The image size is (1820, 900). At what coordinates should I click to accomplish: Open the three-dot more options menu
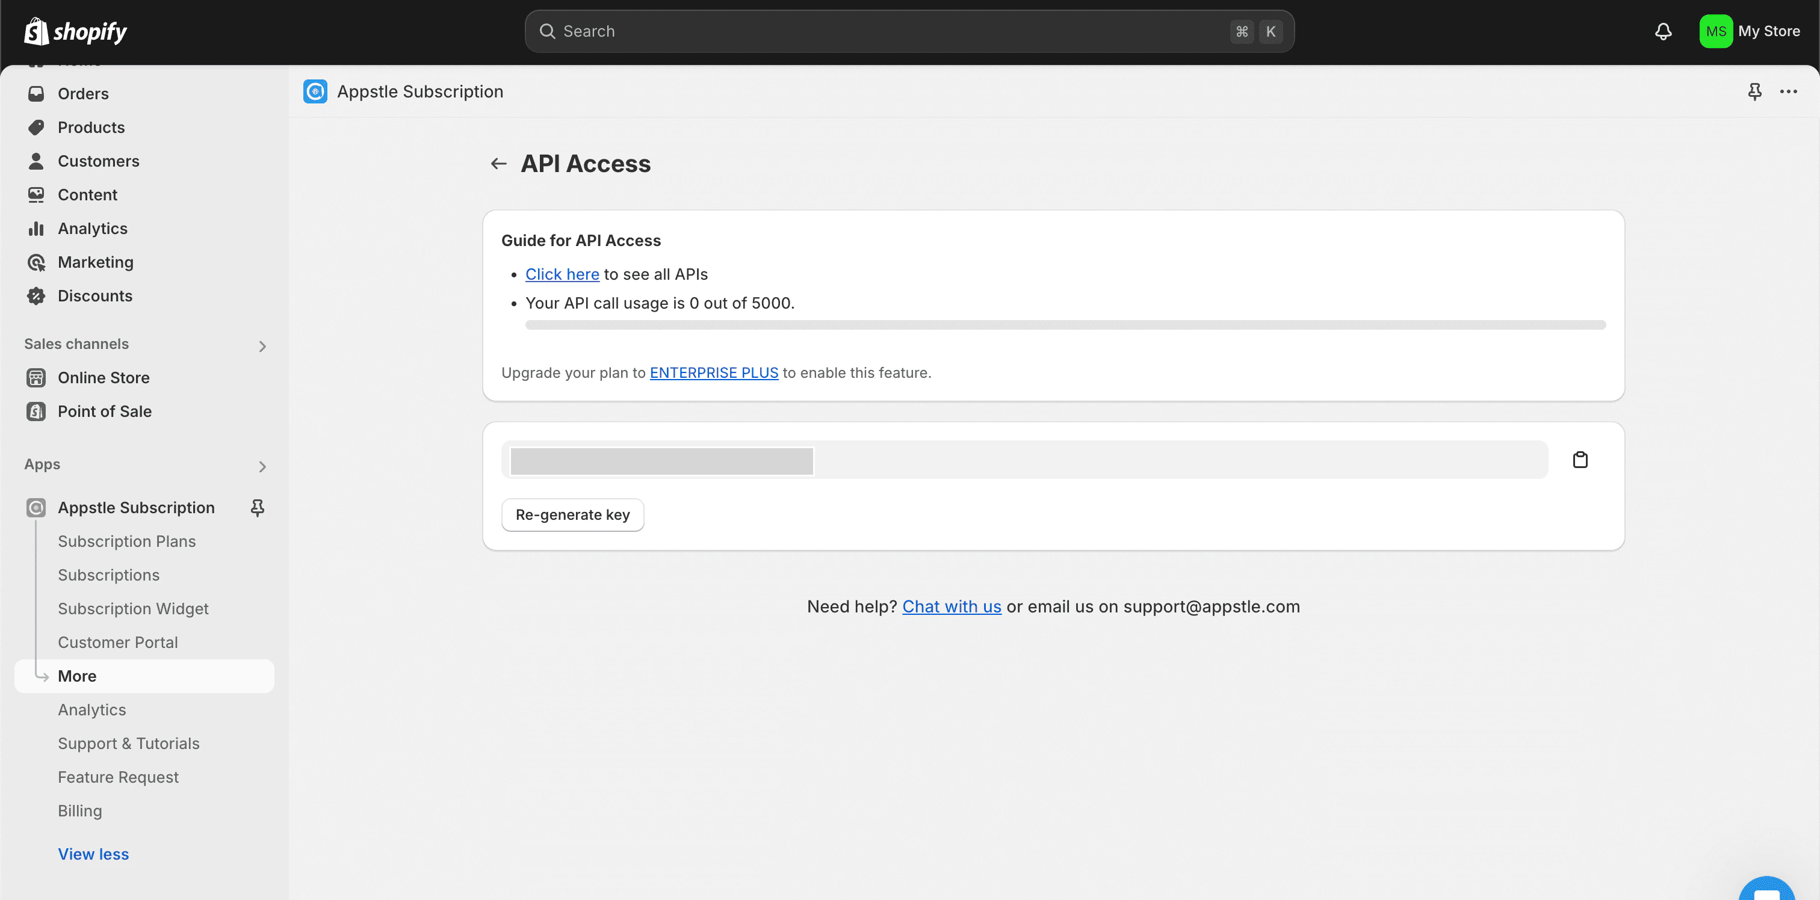pyautogui.click(x=1788, y=91)
